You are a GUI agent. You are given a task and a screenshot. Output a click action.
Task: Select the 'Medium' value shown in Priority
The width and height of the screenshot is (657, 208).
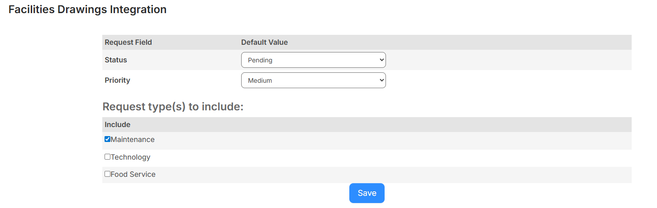tap(260, 80)
